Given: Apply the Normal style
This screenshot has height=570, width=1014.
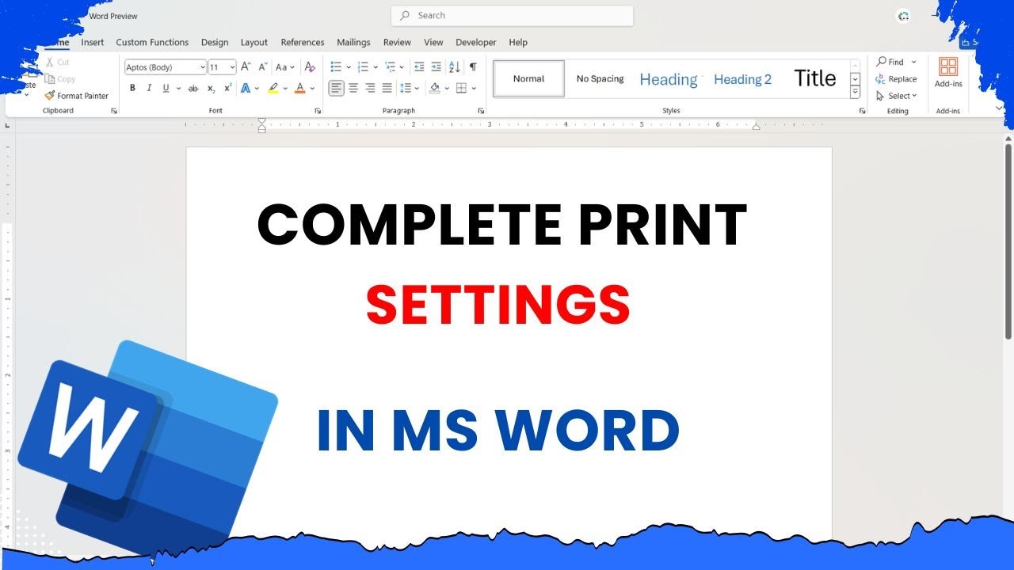Looking at the screenshot, I should 528,78.
